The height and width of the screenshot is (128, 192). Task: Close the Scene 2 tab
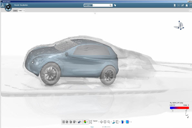point(24,11)
